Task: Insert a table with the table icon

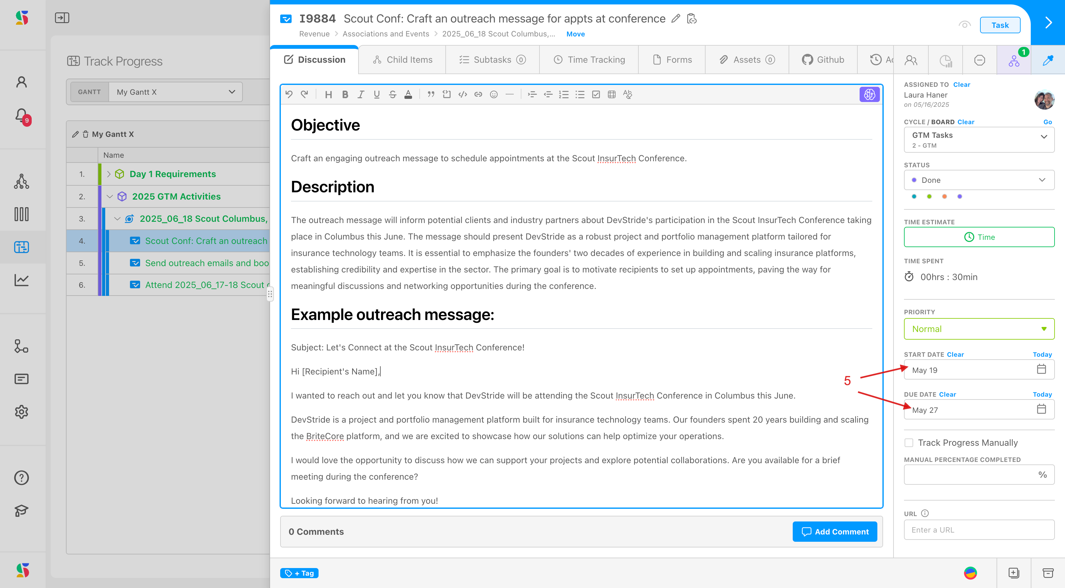Action: pos(611,95)
